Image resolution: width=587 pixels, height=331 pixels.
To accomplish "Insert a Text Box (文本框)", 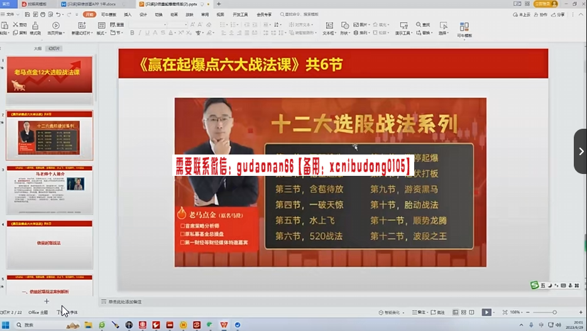I will coord(329,28).
